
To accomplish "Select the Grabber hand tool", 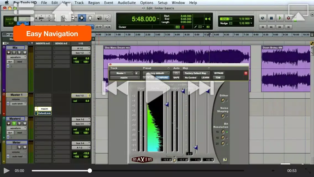I will pyautogui.click(x=90, y=18).
